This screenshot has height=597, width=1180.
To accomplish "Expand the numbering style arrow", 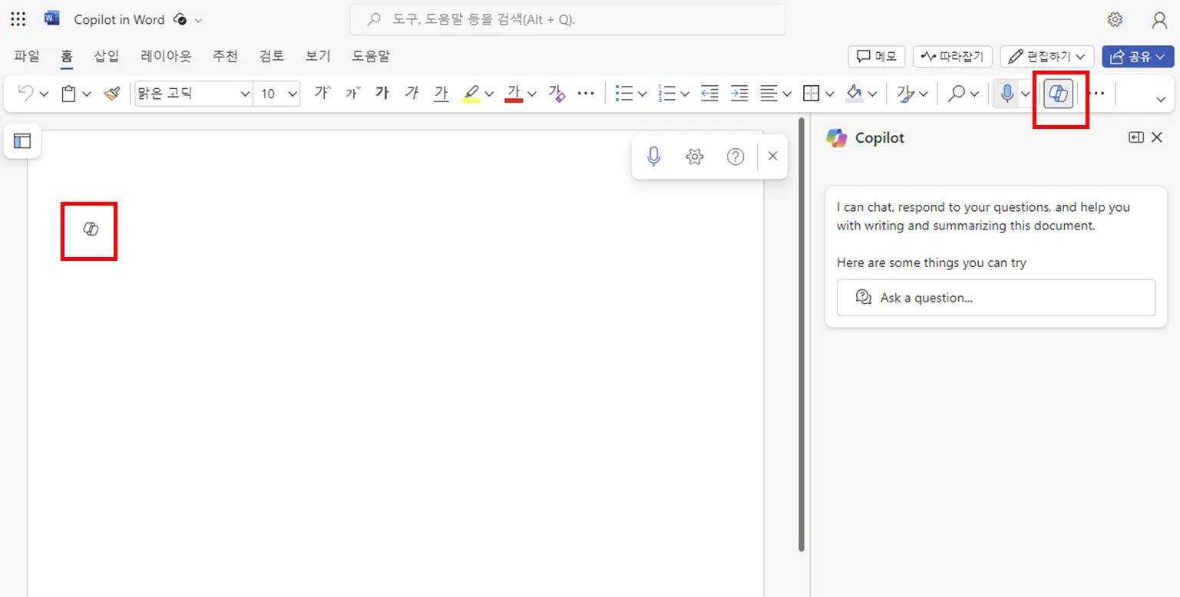I will point(685,94).
